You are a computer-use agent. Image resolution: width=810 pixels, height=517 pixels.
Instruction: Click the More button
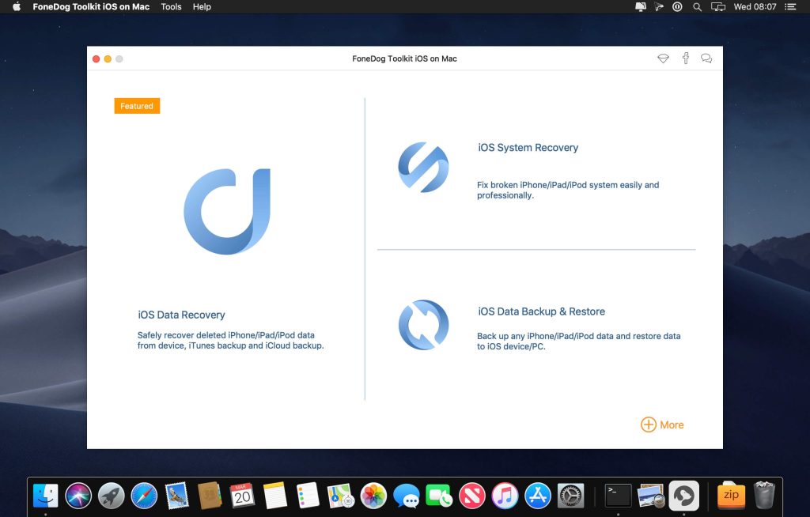(x=672, y=425)
